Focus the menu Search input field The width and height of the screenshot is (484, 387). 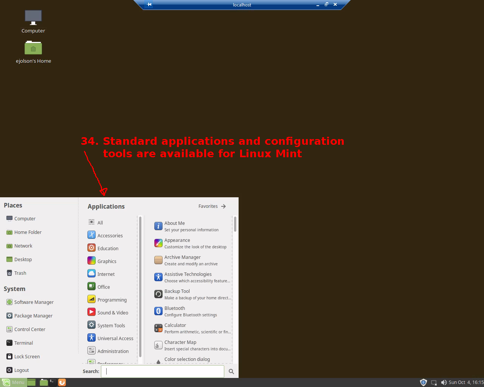(x=163, y=371)
